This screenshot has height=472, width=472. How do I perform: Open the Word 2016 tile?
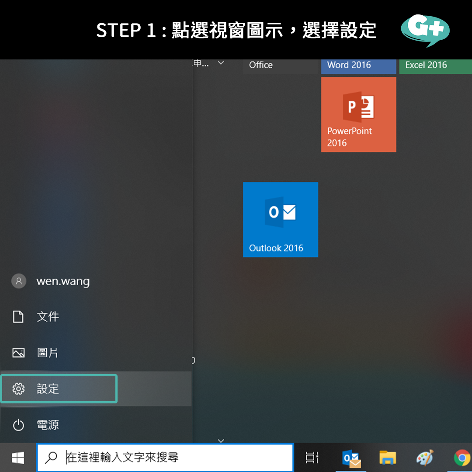[358, 66]
